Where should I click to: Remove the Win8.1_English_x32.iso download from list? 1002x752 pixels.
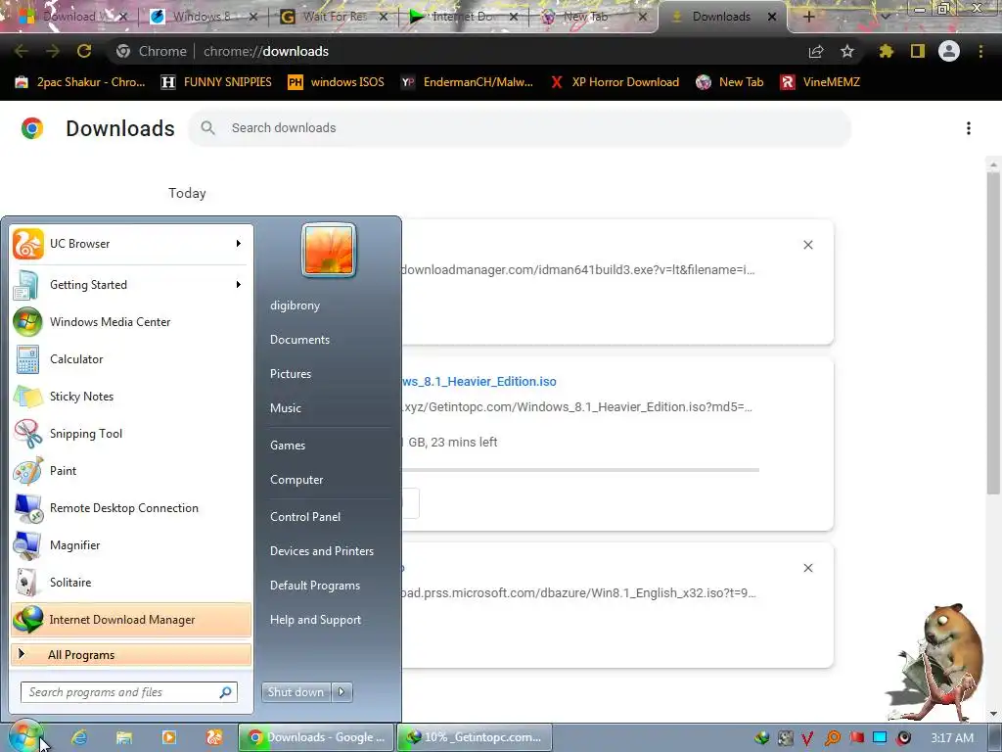(x=807, y=568)
